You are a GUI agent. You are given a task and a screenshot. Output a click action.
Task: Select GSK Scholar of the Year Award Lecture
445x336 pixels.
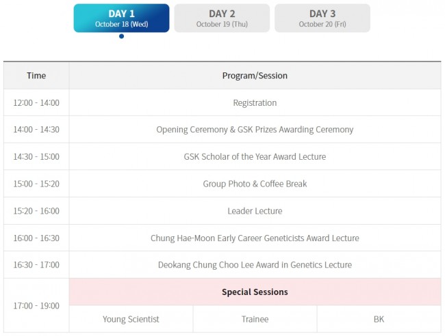coord(255,156)
